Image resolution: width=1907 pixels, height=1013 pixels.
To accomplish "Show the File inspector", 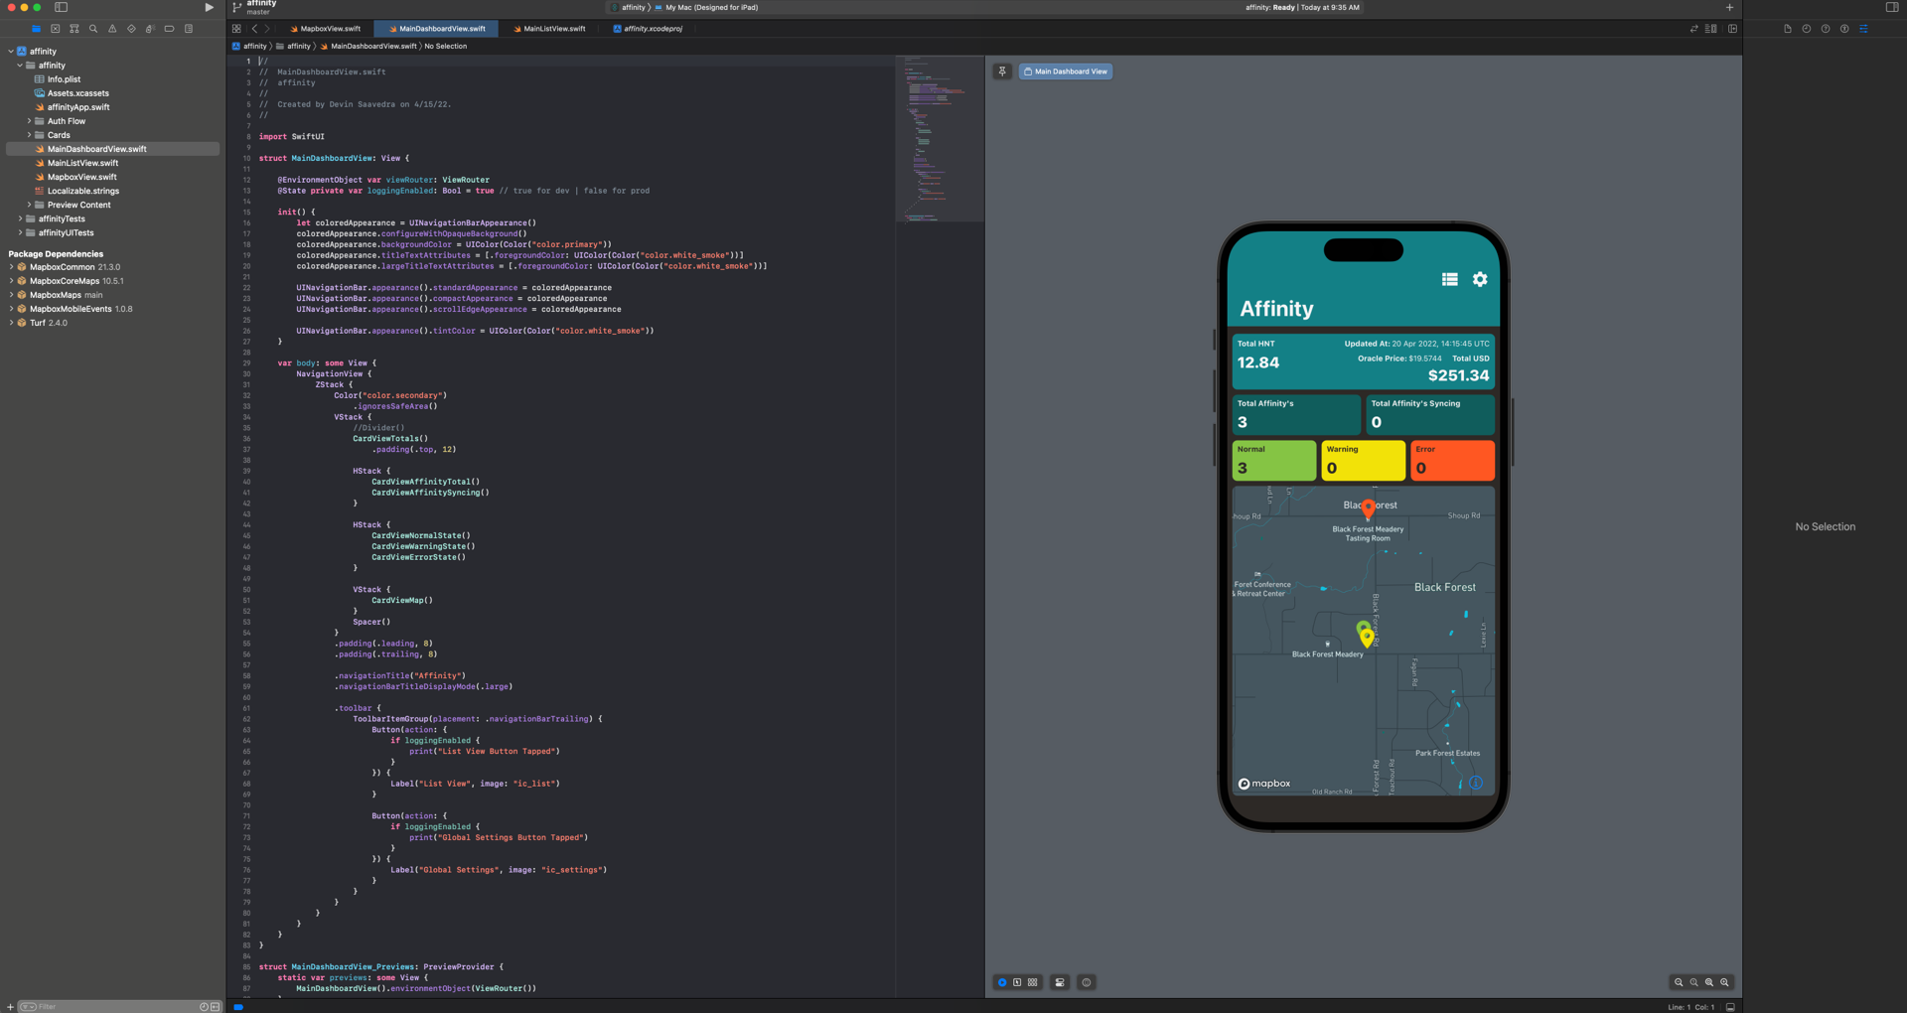I will (x=1787, y=29).
